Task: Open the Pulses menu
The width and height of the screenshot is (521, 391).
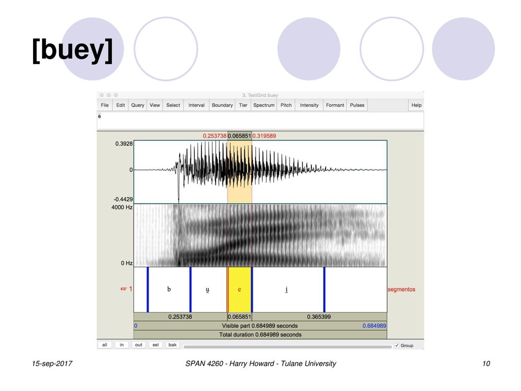Action: [x=357, y=105]
